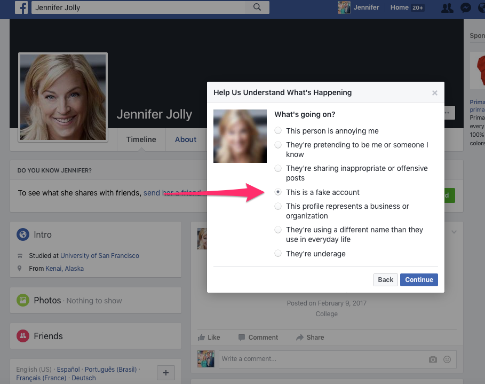Open the profile more options ellipsis
The width and height of the screenshot is (485, 384).
[449, 113]
